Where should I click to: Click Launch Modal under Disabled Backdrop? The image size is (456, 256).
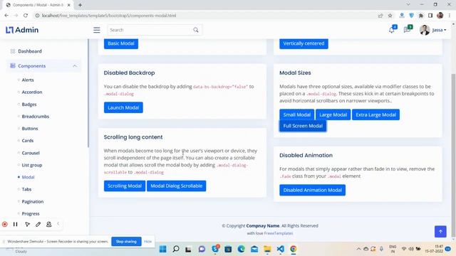123,107
